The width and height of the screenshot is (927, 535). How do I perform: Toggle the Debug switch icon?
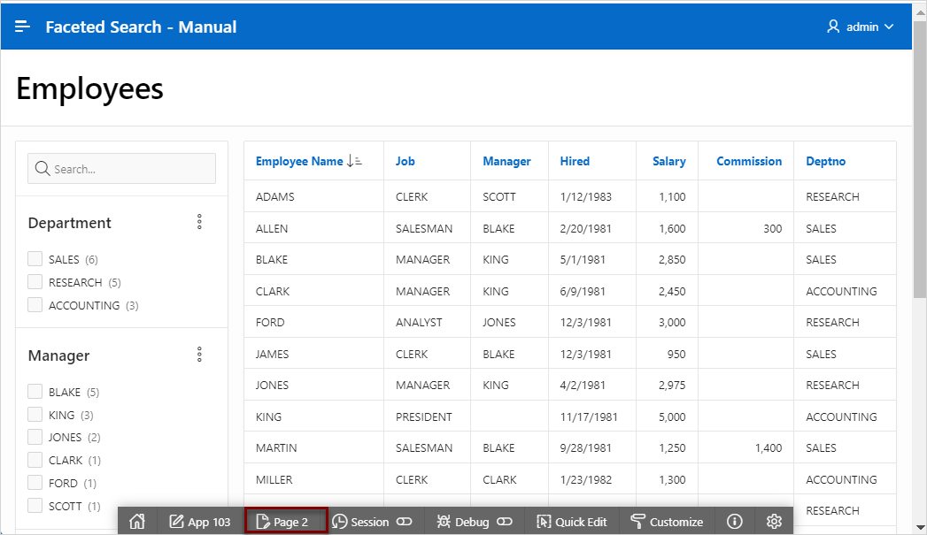click(505, 522)
